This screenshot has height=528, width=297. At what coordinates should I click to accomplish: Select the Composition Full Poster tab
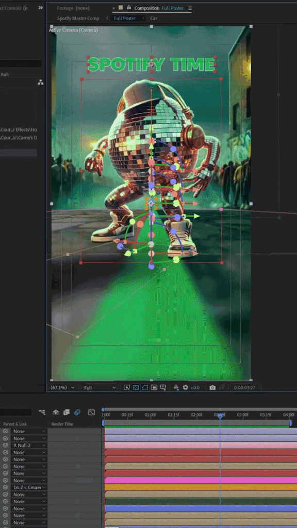coord(159,8)
